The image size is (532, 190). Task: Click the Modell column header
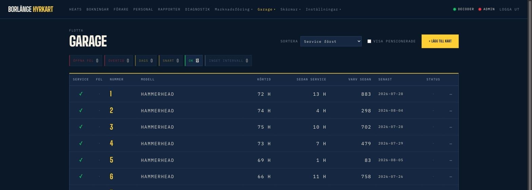[x=148, y=79]
